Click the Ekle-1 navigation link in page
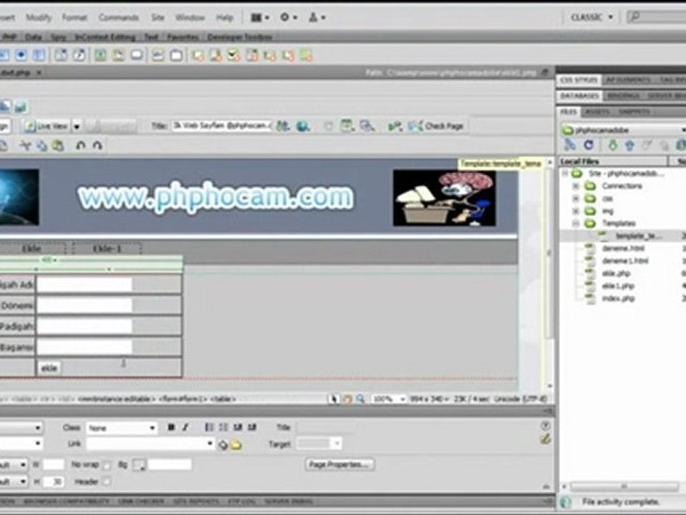 [x=107, y=249]
